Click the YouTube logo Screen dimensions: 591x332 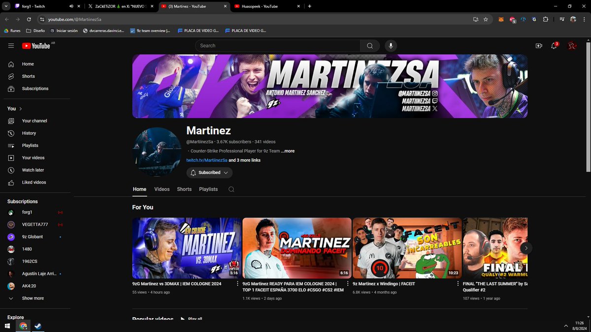click(36, 46)
